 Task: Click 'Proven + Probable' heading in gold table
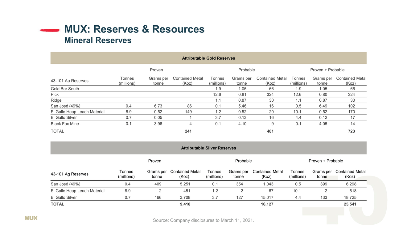point(327,70)
